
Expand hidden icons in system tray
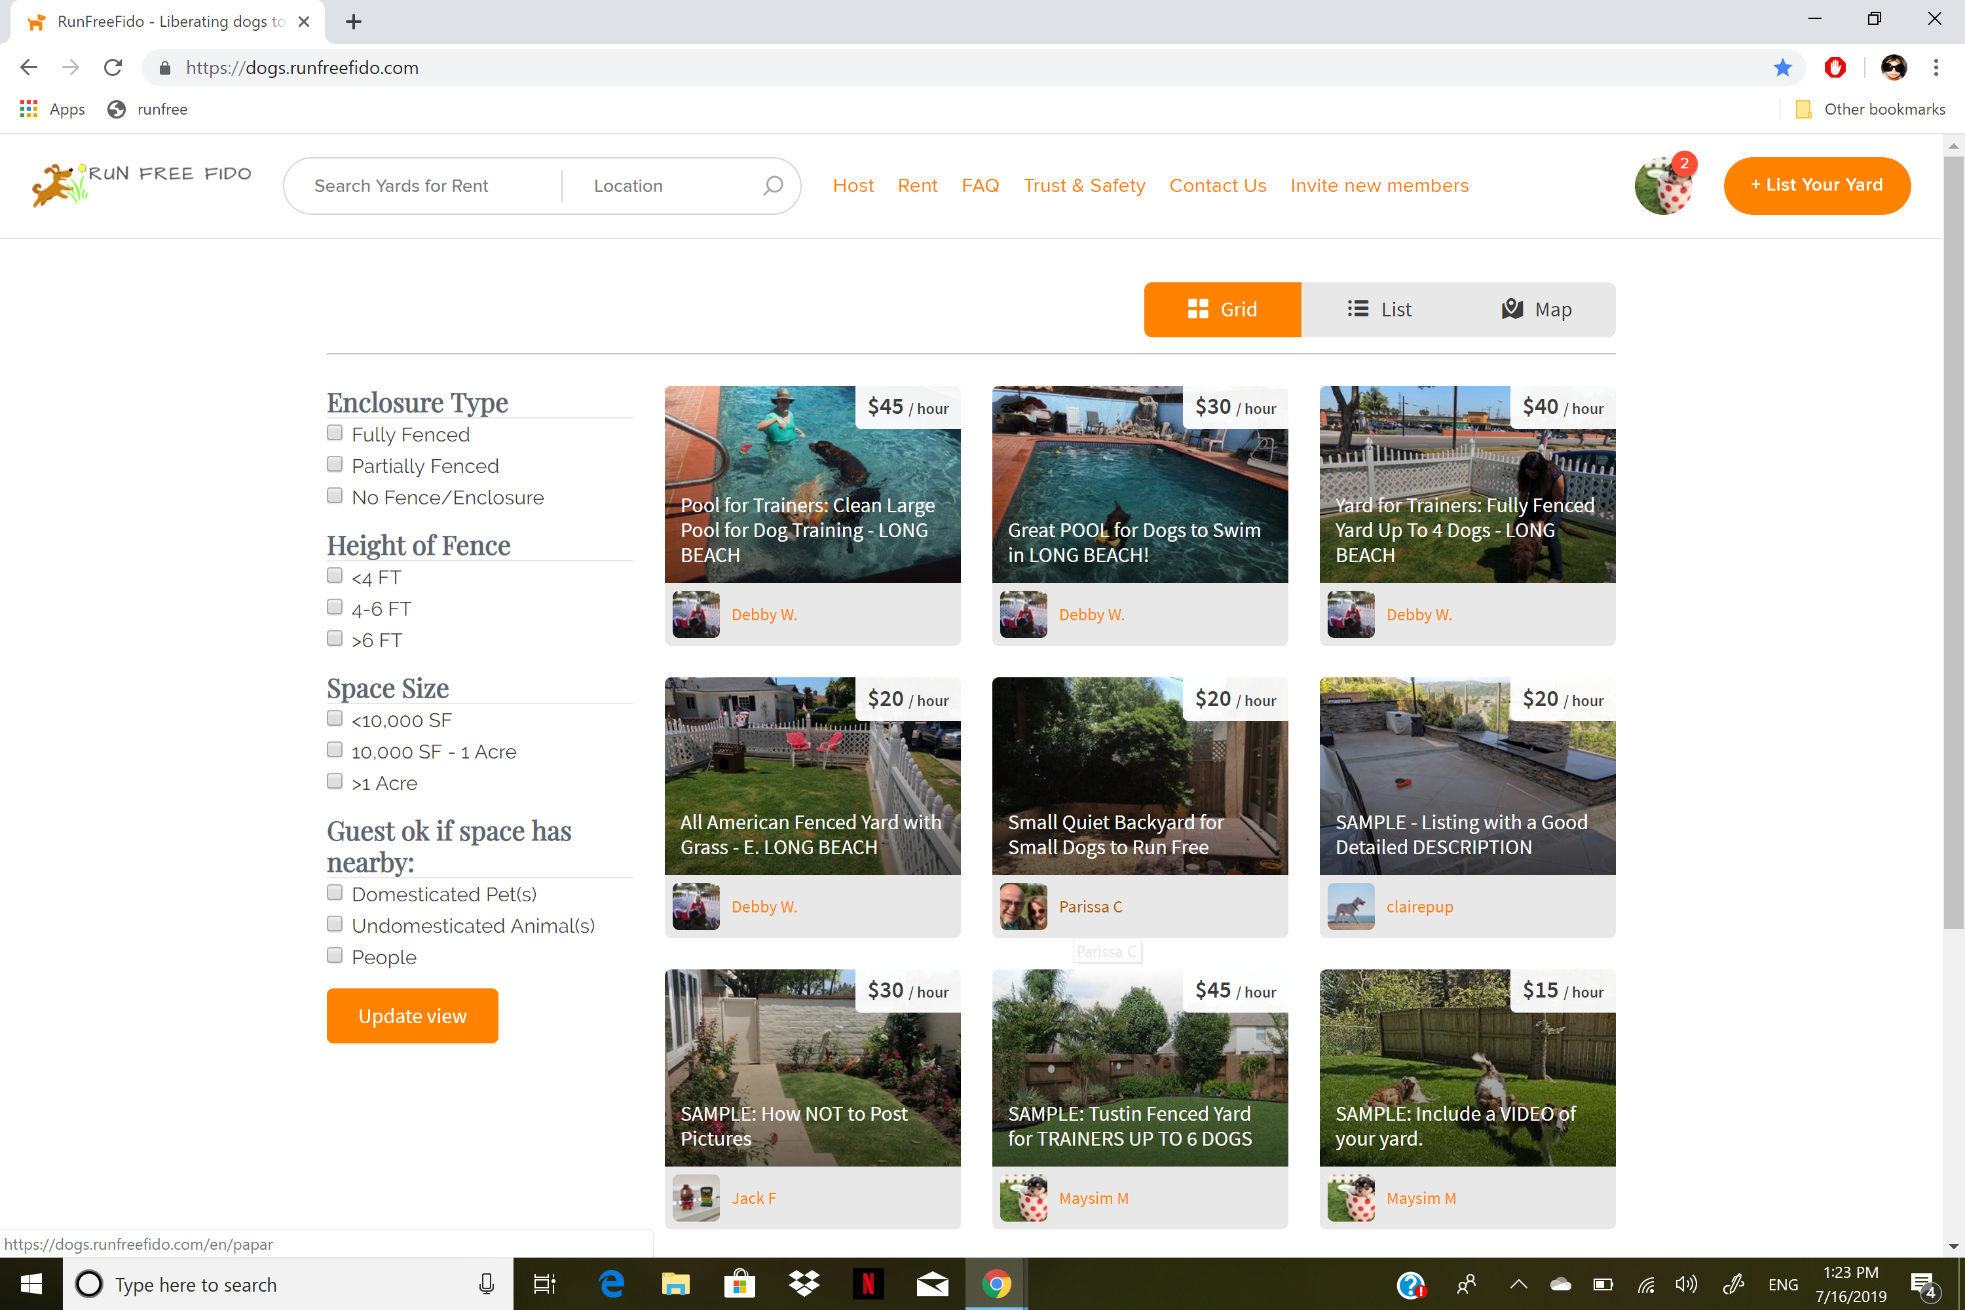pyautogui.click(x=1519, y=1284)
